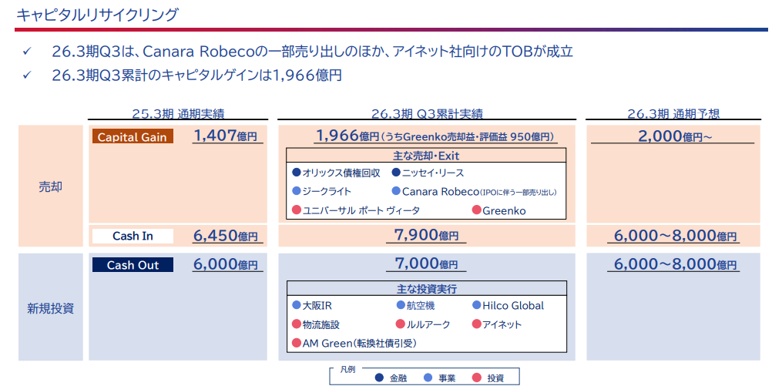Click the red 投資 legend dot
The height and width of the screenshot is (386, 782).
478,378
